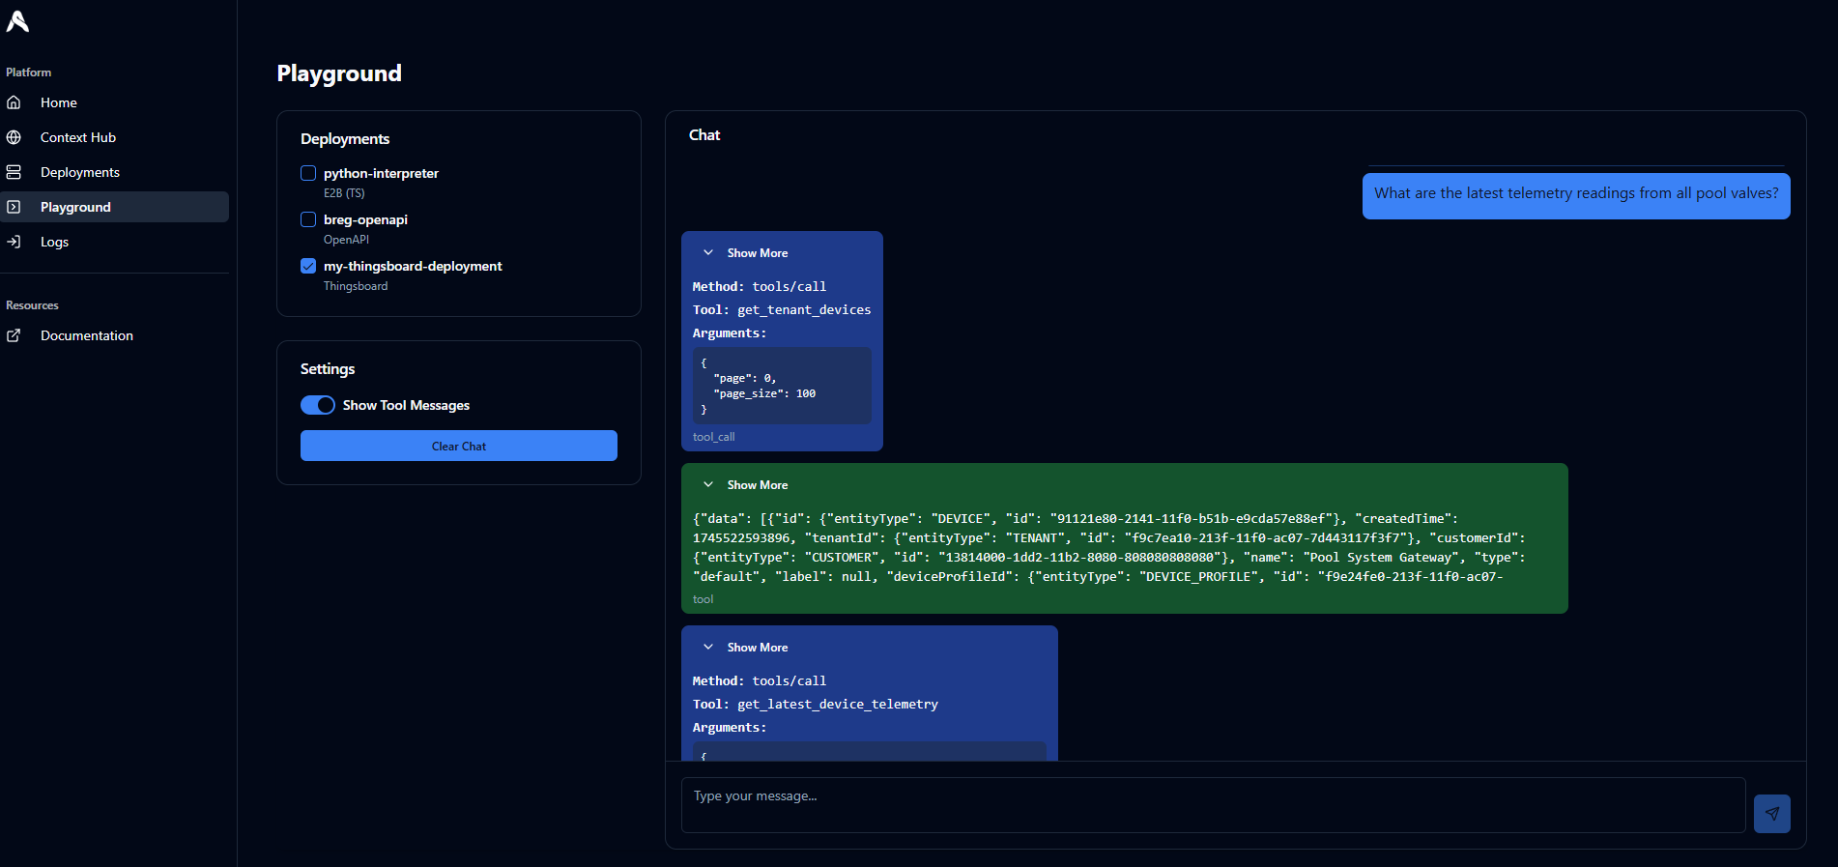Click the green JSON response text
Image resolution: width=1838 pixels, height=867 pixels.
(x=1109, y=547)
